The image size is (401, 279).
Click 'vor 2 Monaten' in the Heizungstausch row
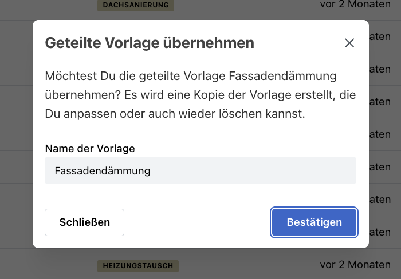pos(355,265)
